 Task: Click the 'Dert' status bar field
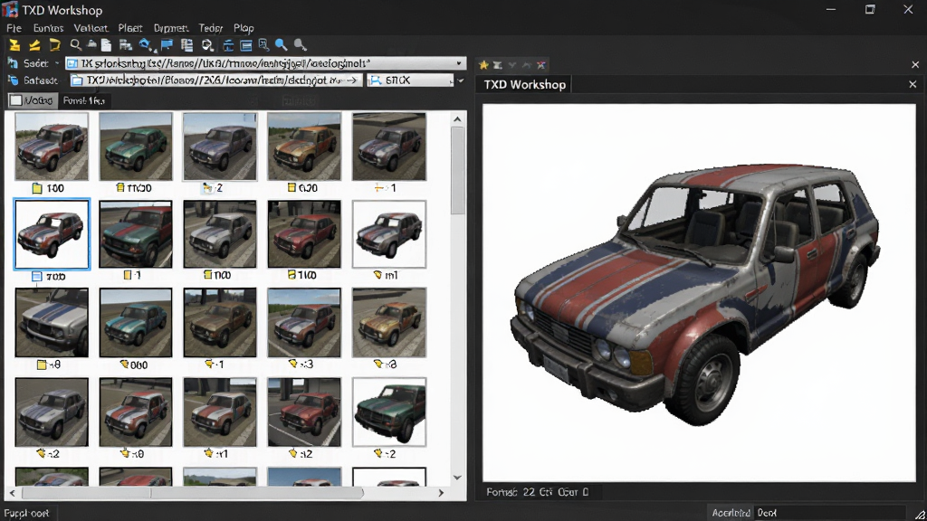coord(829,513)
